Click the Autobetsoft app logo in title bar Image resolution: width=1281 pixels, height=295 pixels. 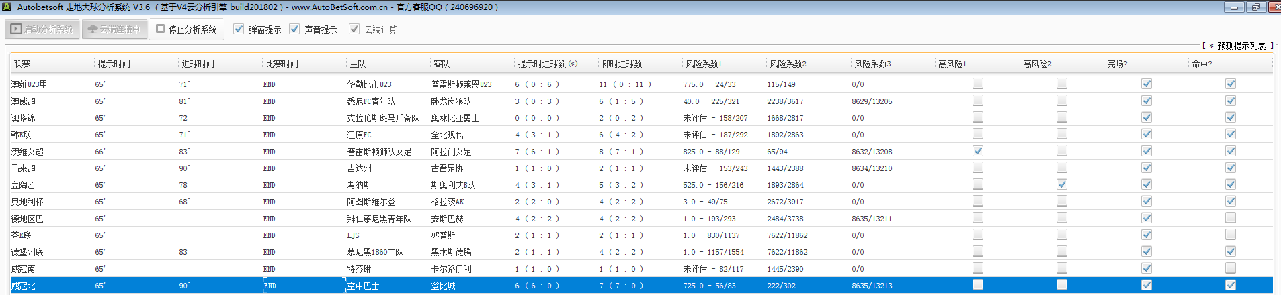(x=7, y=7)
